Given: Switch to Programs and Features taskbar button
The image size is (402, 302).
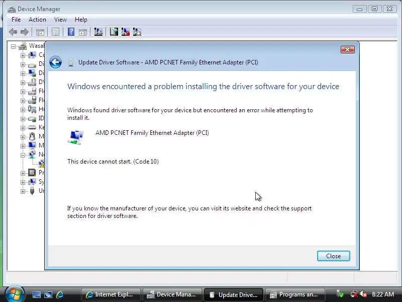Looking at the screenshot, I should pyautogui.click(x=295, y=294).
